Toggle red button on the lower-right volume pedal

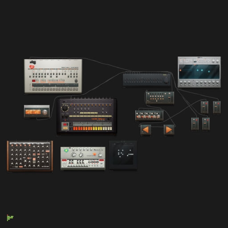tap(207, 120)
